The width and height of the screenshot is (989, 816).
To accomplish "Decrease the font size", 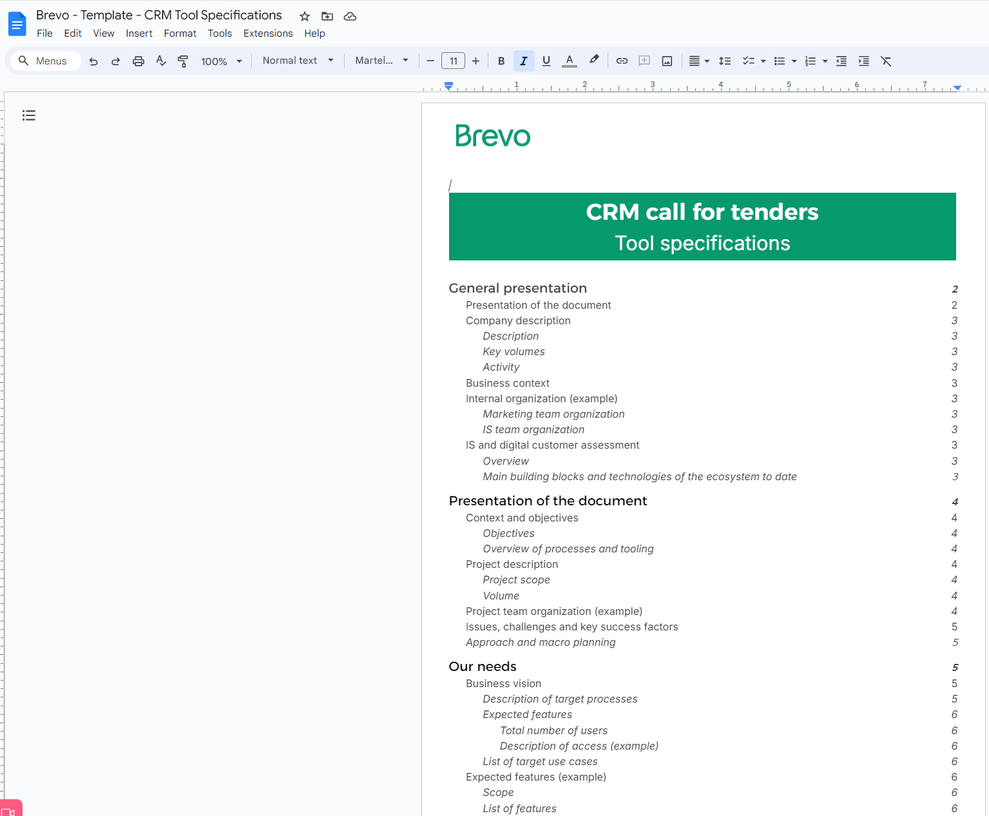I will pyautogui.click(x=430, y=61).
